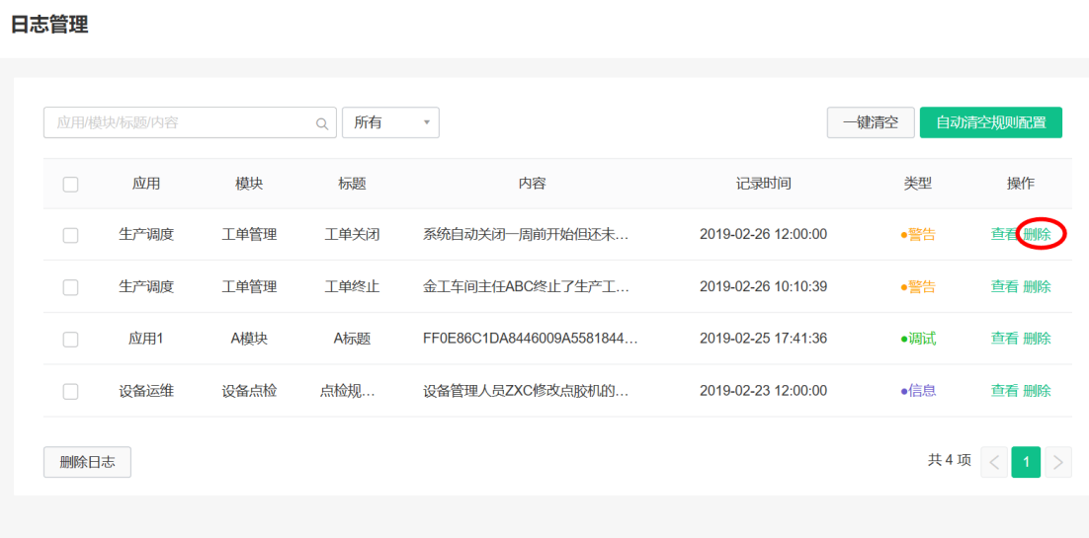This screenshot has width=1089, height=538.
Task: Go to previous page arrow
Action: click(x=994, y=462)
